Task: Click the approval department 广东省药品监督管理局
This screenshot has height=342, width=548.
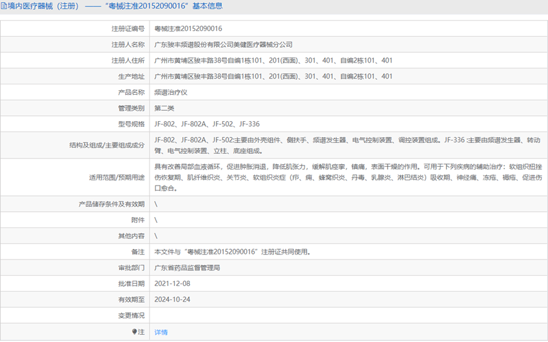Action: click(x=188, y=267)
